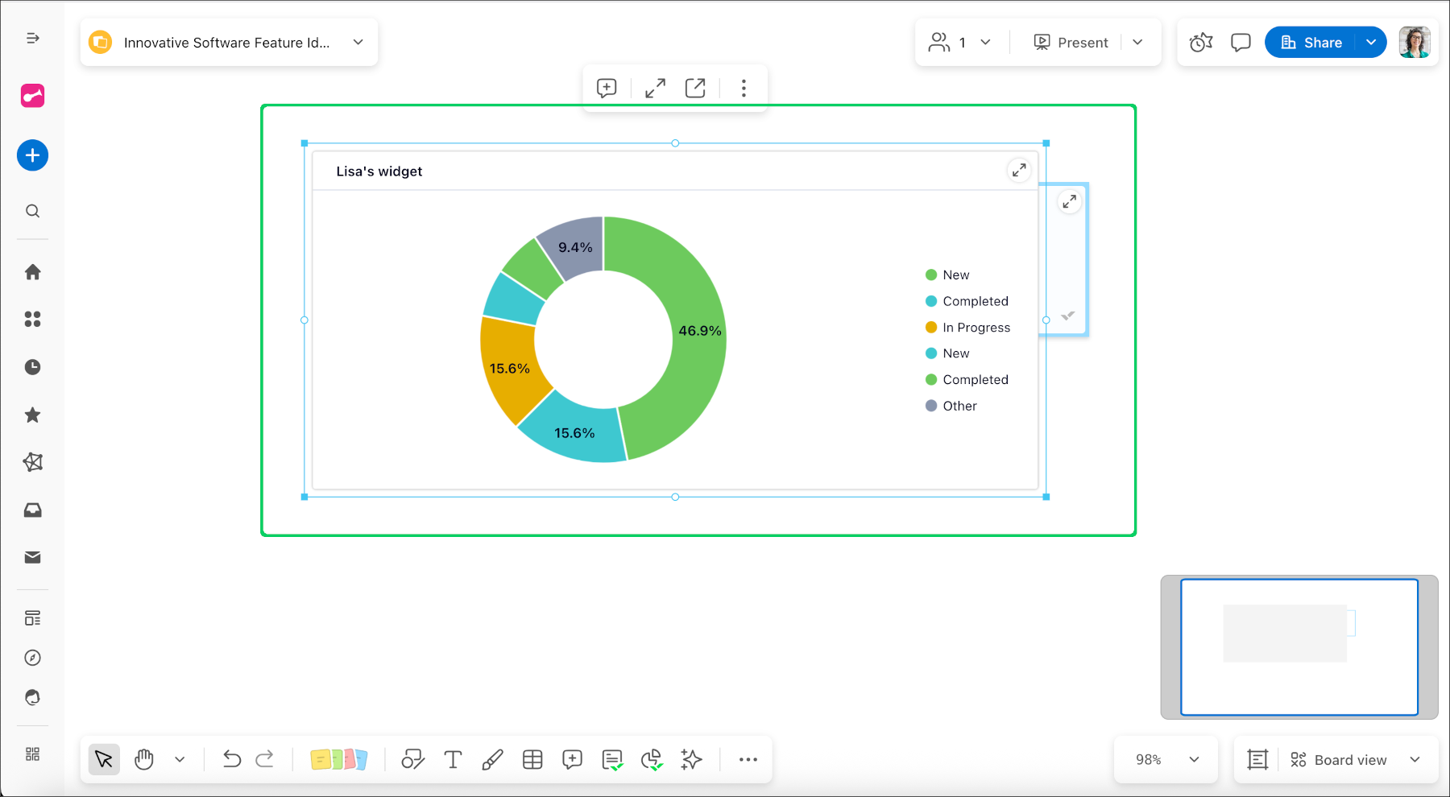Open the board title dropdown
The width and height of the screenshot is (1450, 797).
click(358, 42)
